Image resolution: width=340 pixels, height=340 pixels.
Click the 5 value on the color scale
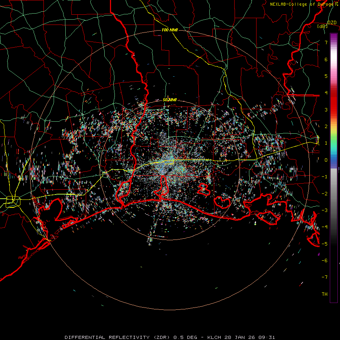click(326, 76)
